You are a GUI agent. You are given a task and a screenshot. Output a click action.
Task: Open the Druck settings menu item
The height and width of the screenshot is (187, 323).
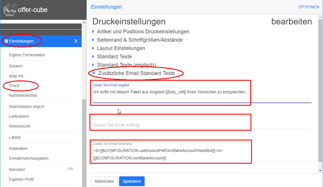tap(14, 86)
